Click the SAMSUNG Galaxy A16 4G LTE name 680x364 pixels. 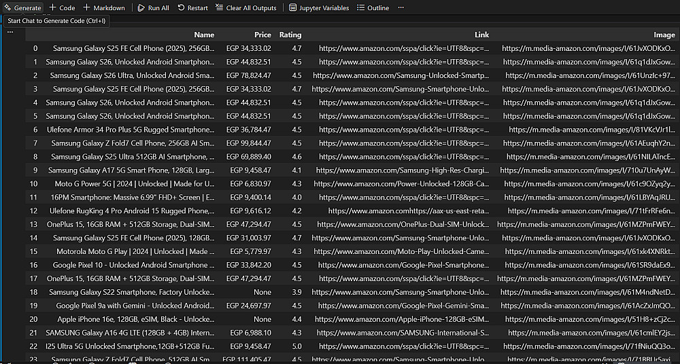point(130,333)
